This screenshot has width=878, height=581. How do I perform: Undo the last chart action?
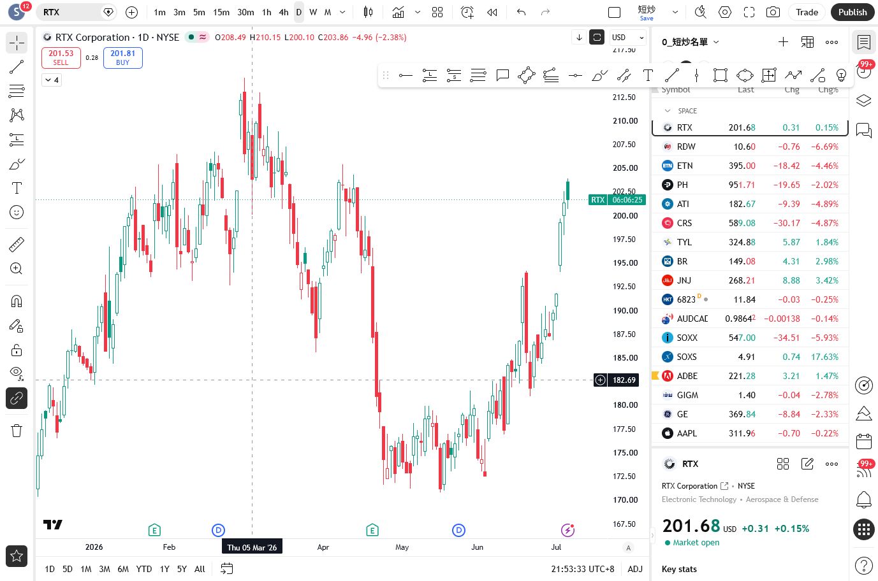[522, 12]
